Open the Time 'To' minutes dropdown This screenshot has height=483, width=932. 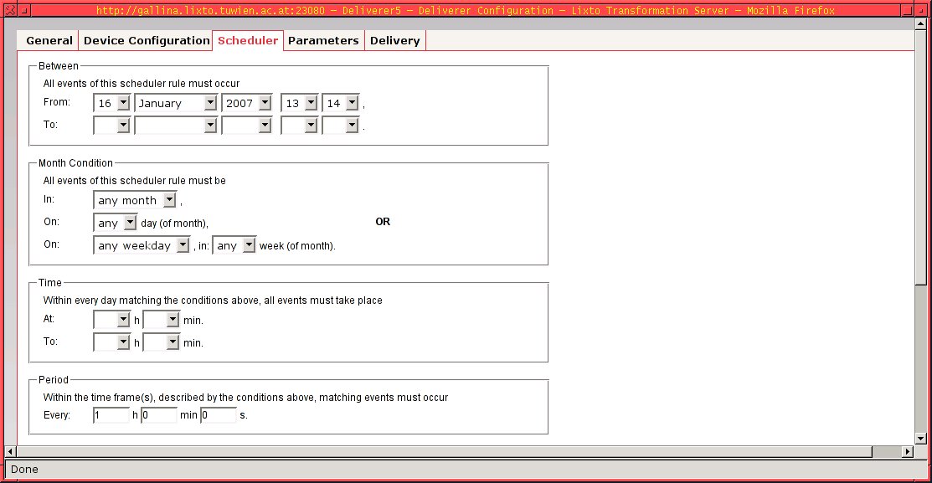pyautogui.click(x=172, y=342)
